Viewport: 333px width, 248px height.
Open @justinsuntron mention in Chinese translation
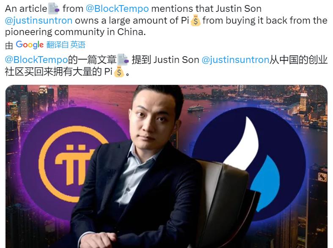click(x=235, y=60)
